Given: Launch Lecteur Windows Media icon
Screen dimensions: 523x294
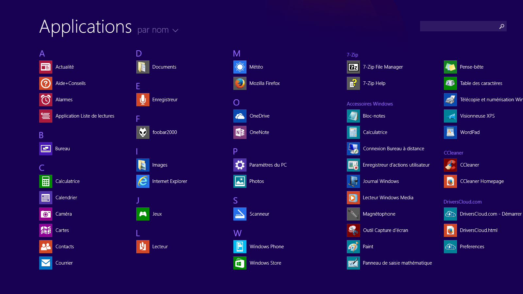Looking at the screenshot, I should point(353,198).
